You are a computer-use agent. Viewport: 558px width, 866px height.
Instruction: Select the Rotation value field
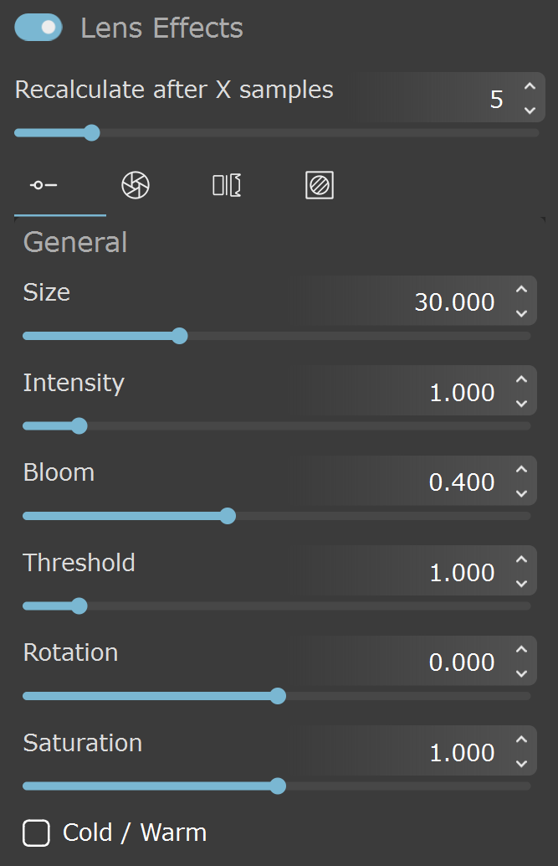click(415, 661)
